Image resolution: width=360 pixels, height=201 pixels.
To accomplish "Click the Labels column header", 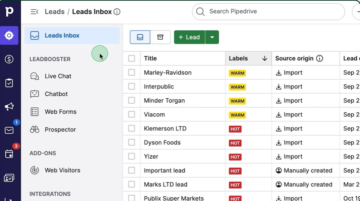I will click(x=248, y=59).
